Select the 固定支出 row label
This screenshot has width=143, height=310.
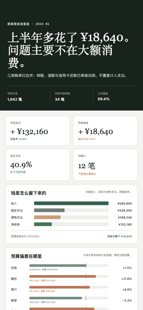point(17,210)
